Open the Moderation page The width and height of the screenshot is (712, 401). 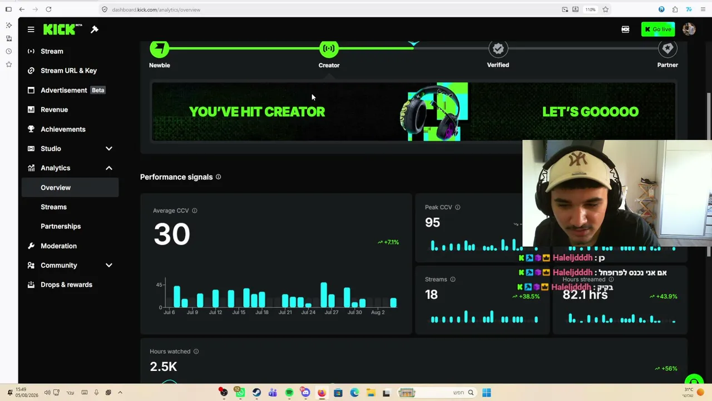click(x=58, y=246)
